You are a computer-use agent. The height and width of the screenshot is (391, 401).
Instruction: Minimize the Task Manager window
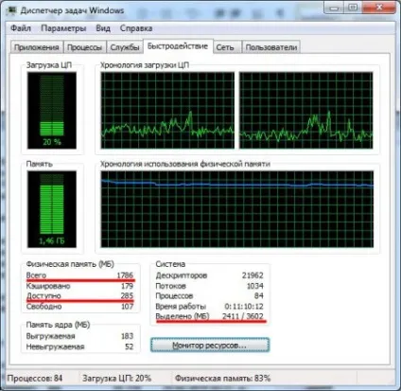click(x=335, y=8)
